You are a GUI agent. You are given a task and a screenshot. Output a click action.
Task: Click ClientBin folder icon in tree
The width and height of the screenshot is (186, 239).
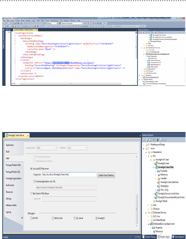(x=159, y=178)
